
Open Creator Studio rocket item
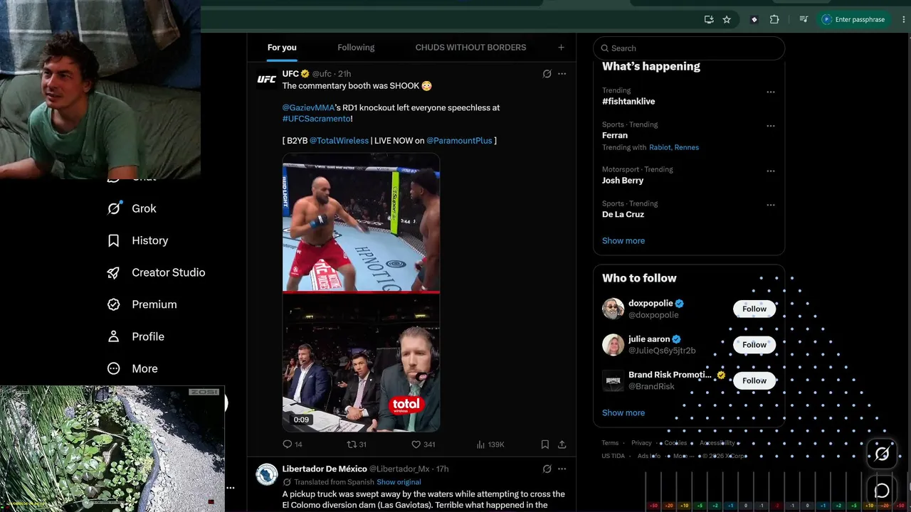click(156, 272)
